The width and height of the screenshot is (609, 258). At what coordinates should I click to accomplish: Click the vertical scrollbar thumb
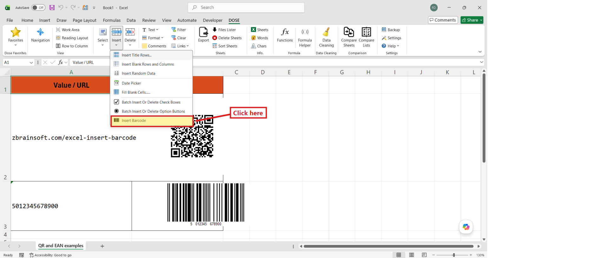484,118
